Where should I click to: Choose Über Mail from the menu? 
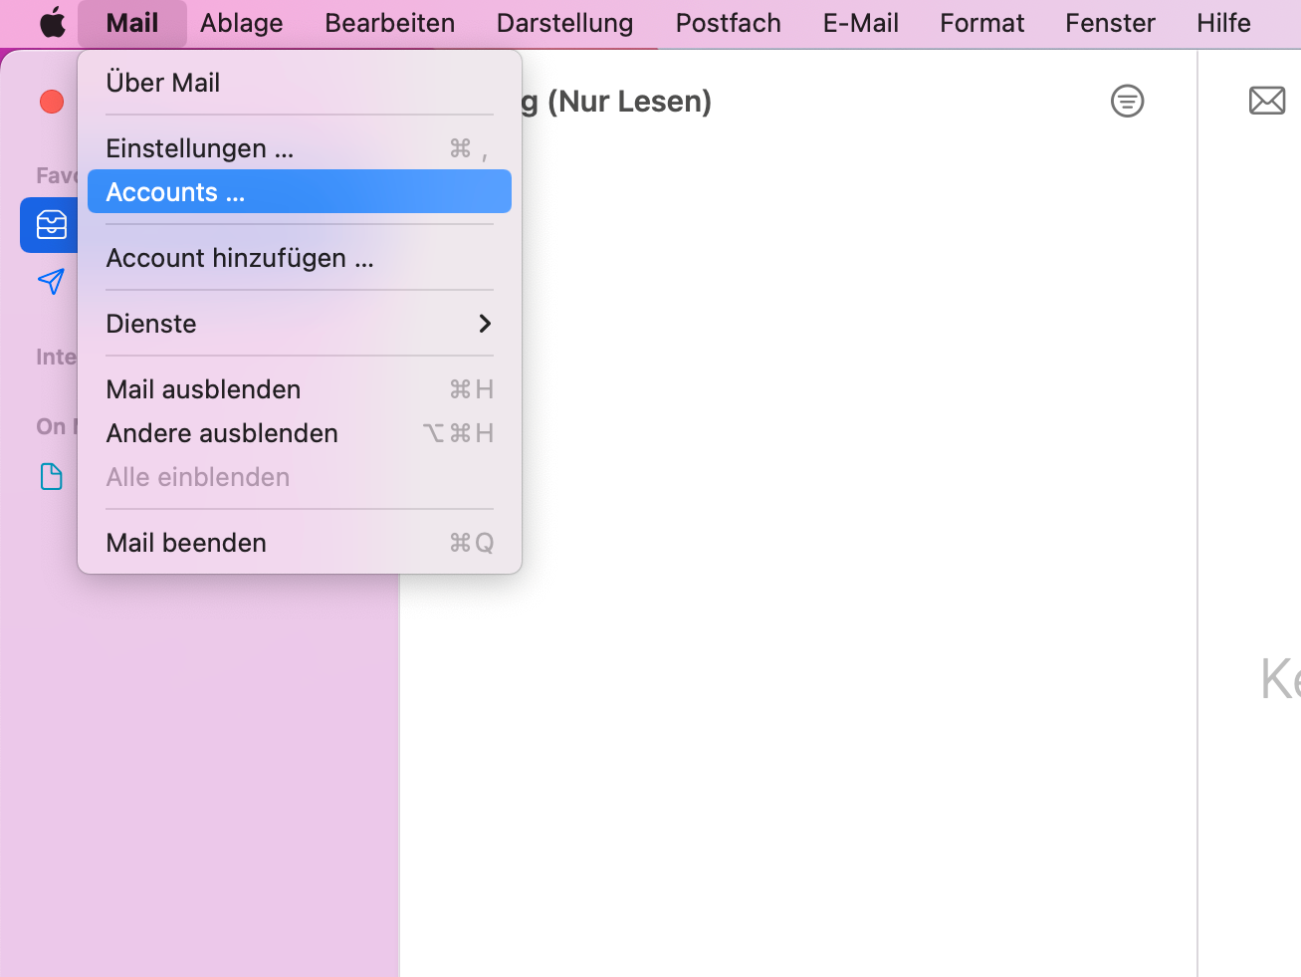300,83
